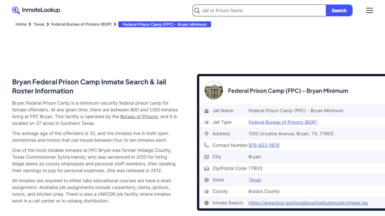
Task: Click the chevron after Home breadcrumb
Action: (x=30, y=24)
